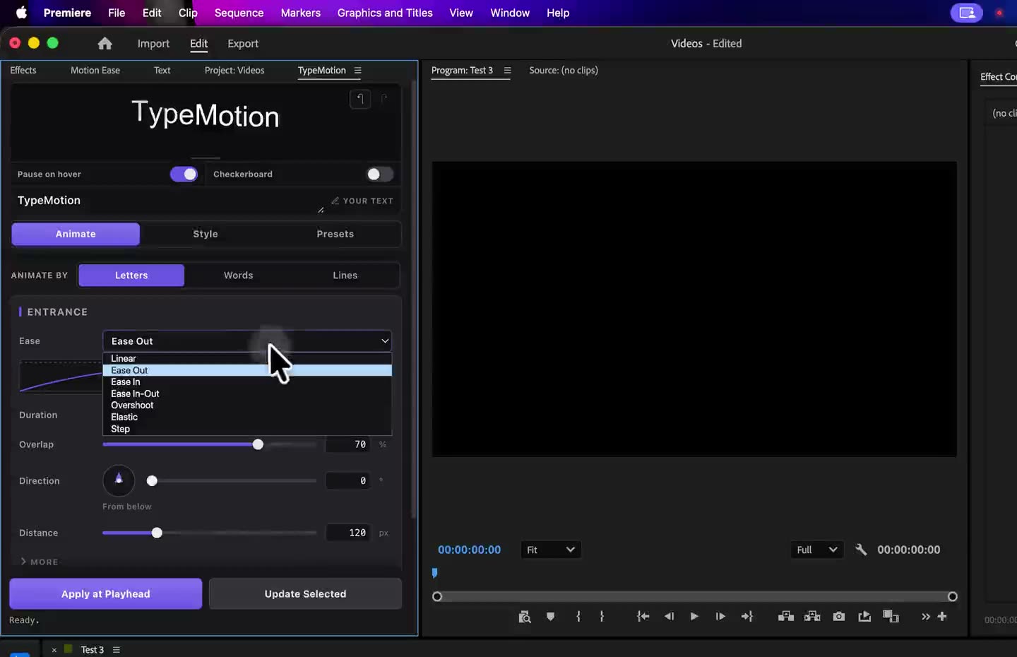Switch to the Project: Videos tab
Image resolution: width=1017 pixels, height=657 pixels.
click(x=234, y=71)
